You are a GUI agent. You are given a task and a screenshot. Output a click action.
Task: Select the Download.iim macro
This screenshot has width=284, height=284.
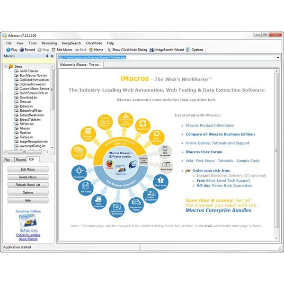coord(28,98)
